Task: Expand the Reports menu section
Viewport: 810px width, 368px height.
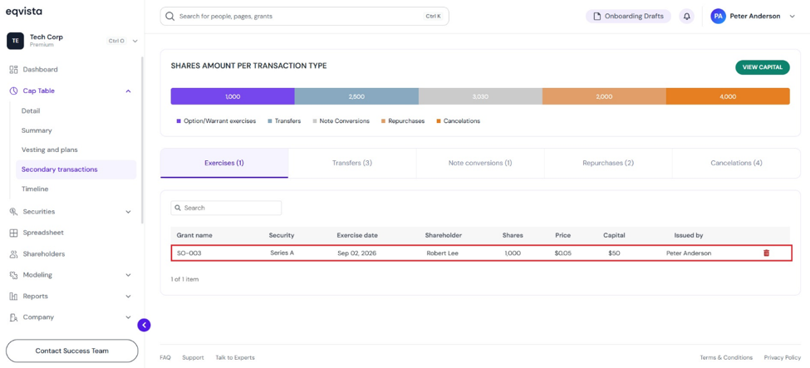Action: (x=128, y=297)
